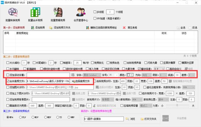This screenshot has width=201, height=127.
Task: Open the 播放倍速 0.9 dropdown
Action: coord(159,69)
